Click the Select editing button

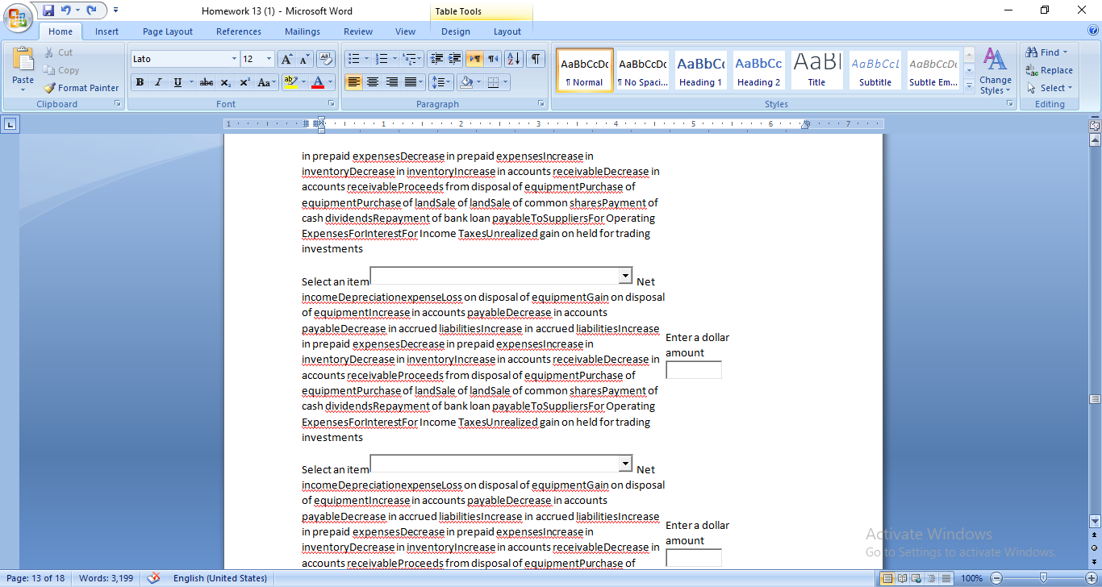point(1050,88)
